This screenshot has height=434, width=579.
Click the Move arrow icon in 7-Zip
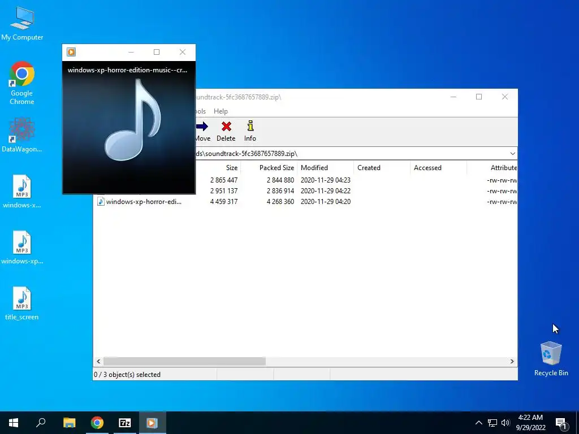coord(202,127)
